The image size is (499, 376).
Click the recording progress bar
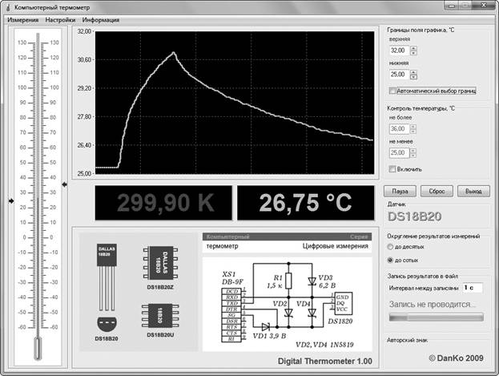(x=437, y=317)
